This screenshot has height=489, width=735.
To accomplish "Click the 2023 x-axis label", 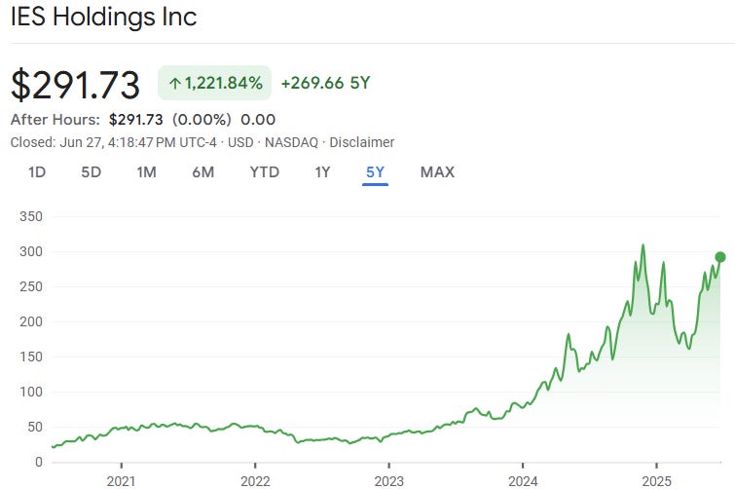I will pos(389,481).
